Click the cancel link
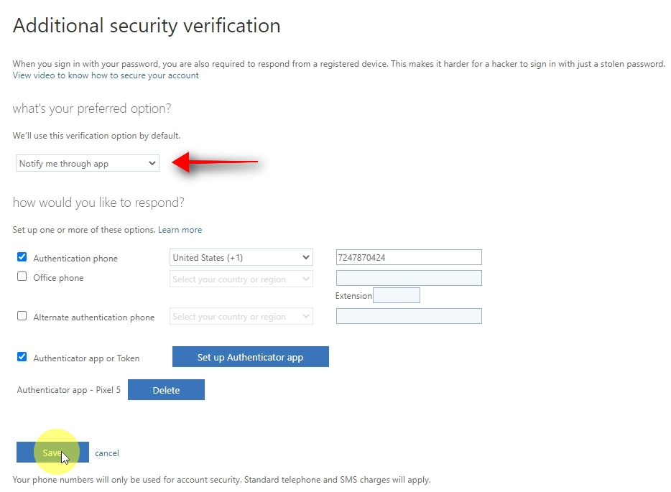The width and height of the screenshot is (671, 492). click(x=107, y=453)
